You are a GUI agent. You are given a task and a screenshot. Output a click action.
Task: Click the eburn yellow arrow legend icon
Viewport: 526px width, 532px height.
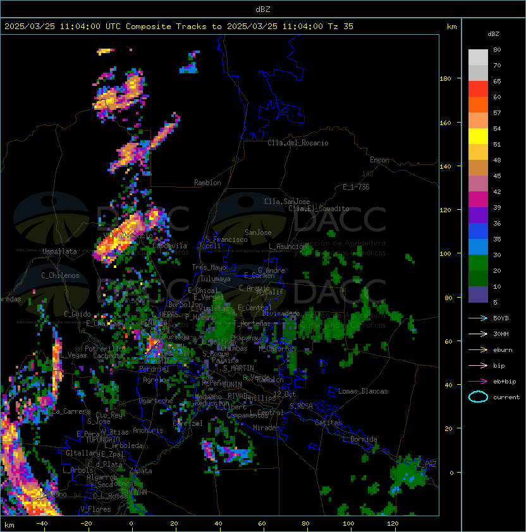click(x=478, y=350)
